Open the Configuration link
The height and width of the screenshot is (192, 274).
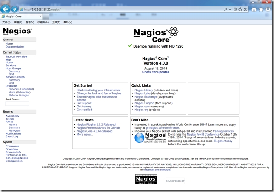[14, 161]
